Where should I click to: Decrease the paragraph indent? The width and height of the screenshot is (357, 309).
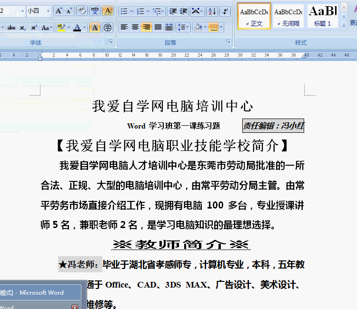pyautogui.click(x=173, y=11)
